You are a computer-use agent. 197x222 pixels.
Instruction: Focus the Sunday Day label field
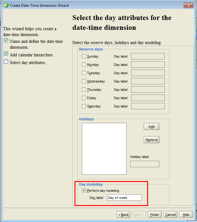(x=148, y=56)
